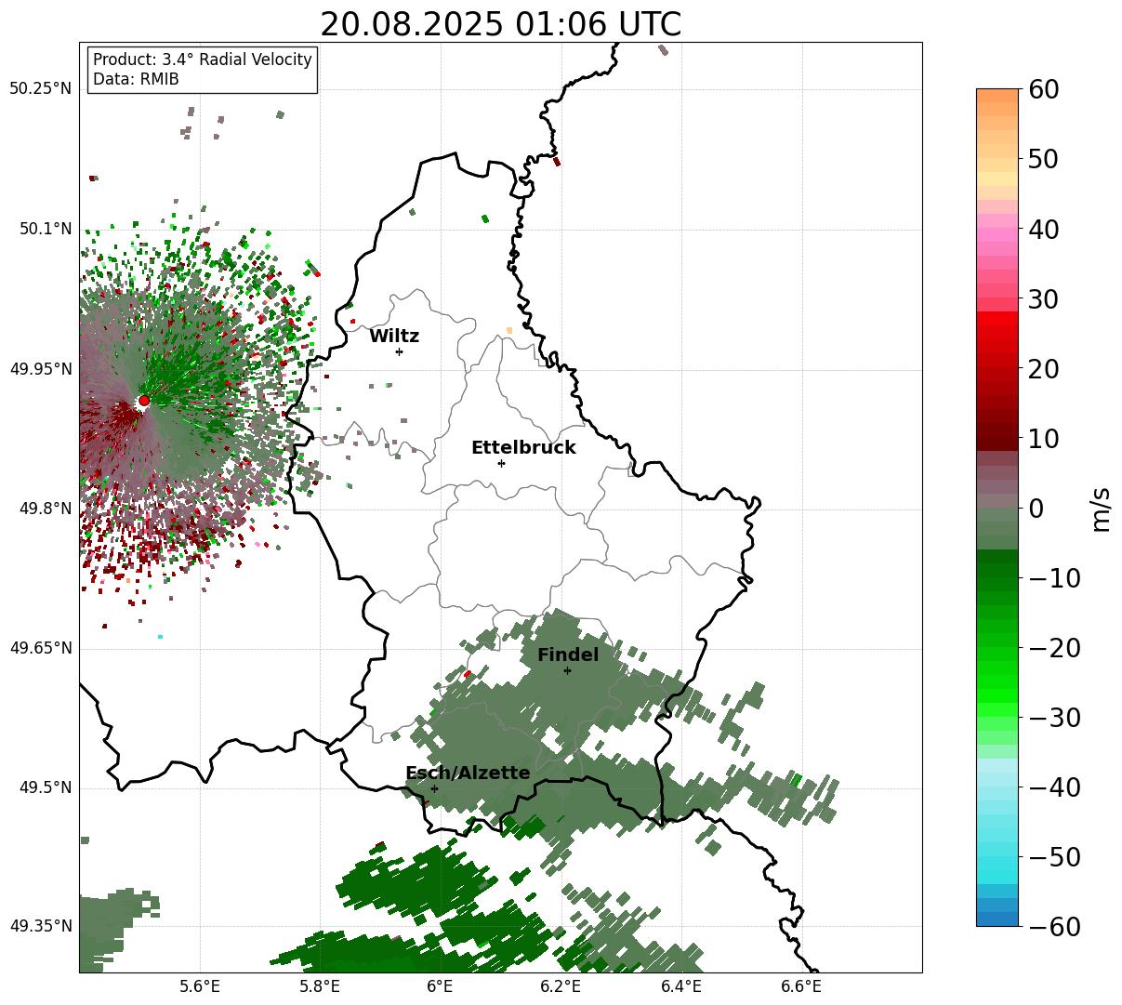
Task: Click the 6.6°E longitude label
Action: pyautogui.click(x=801, y=986)
